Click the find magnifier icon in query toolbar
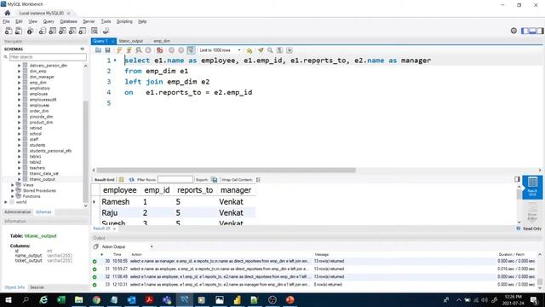545x307 pixels. pos(270,50)
